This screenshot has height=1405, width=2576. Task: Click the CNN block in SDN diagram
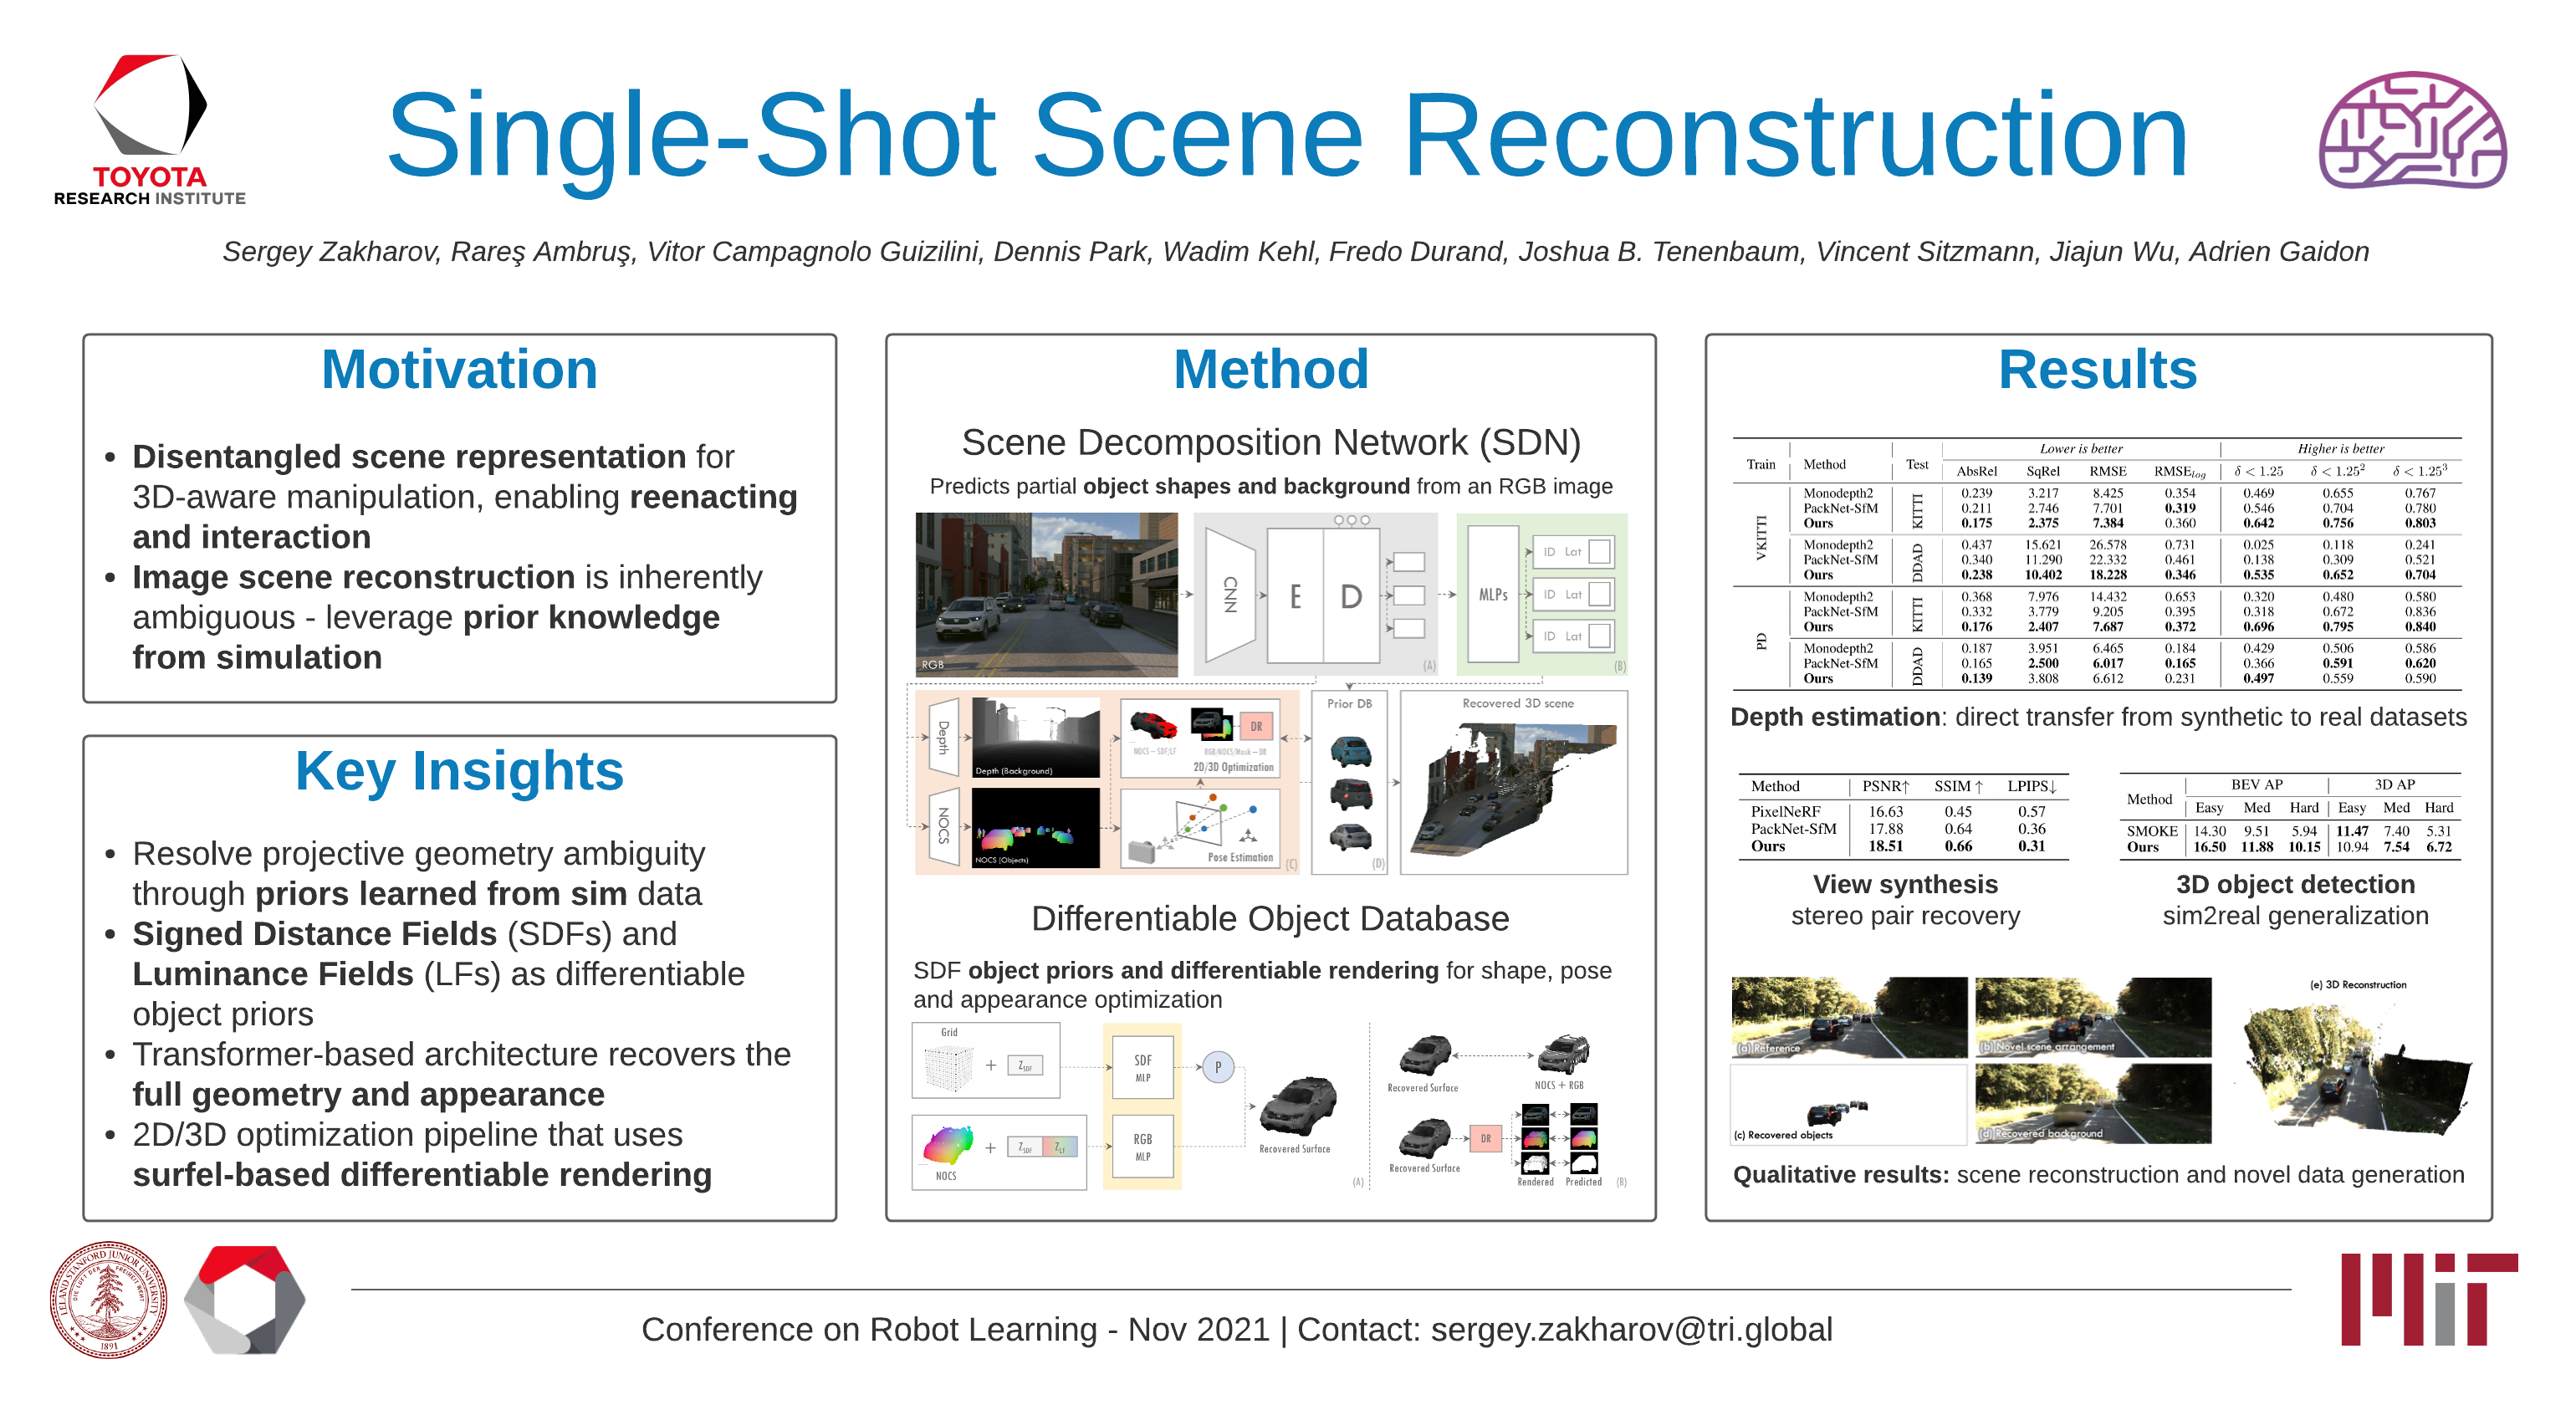(1230, 595)
